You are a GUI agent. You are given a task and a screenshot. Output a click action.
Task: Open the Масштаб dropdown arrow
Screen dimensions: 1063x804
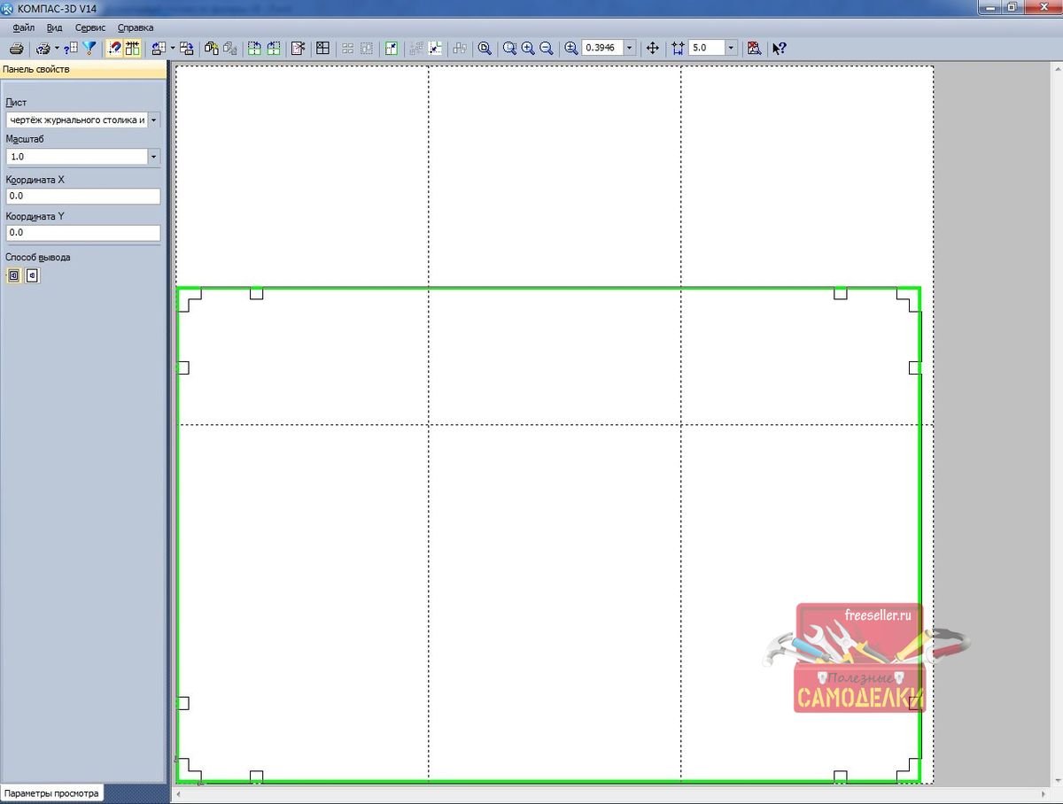pyautogui.click(x=154, y=157)
